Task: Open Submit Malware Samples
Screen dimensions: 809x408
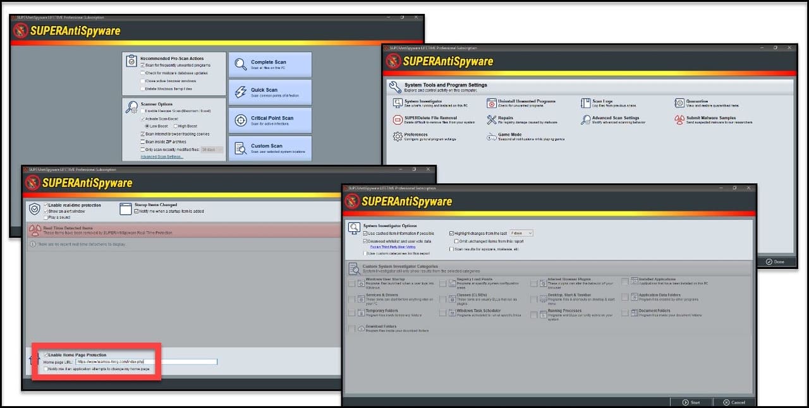Action: coord(711,119)
